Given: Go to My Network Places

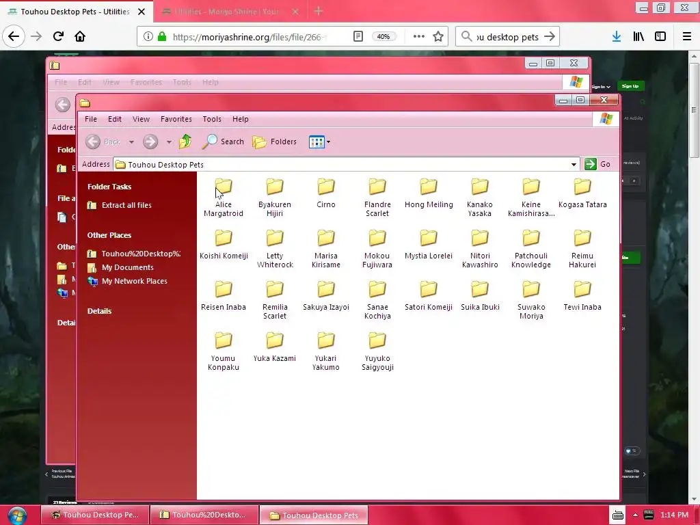Looking at the screenshot, I should 127,281.
